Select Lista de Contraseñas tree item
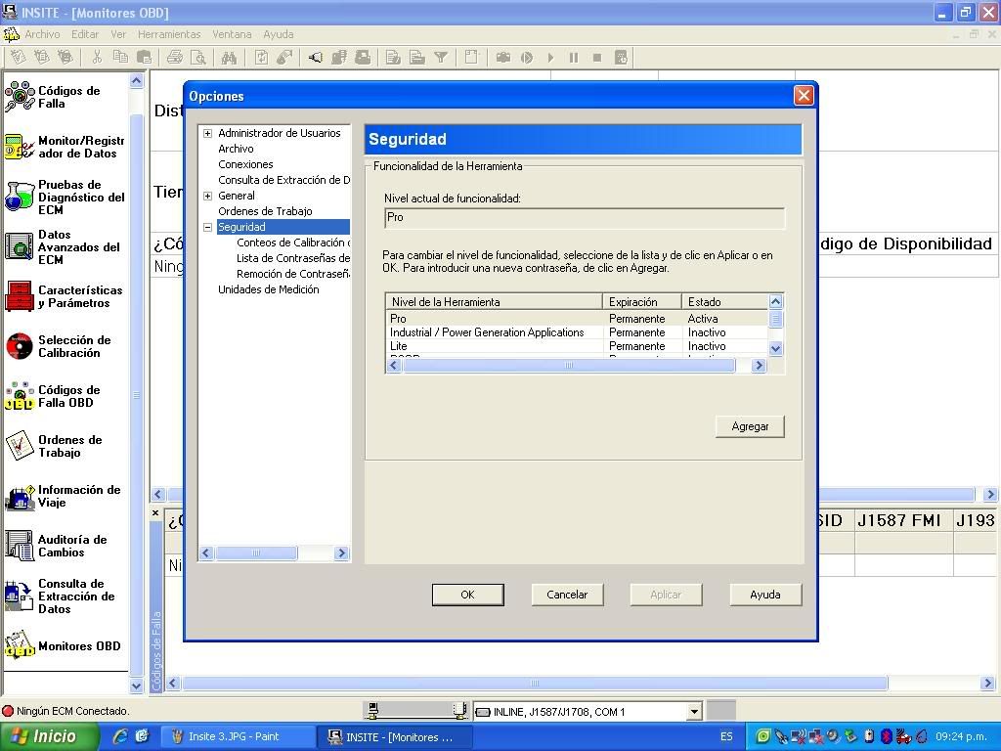 (x=293, y=258)
